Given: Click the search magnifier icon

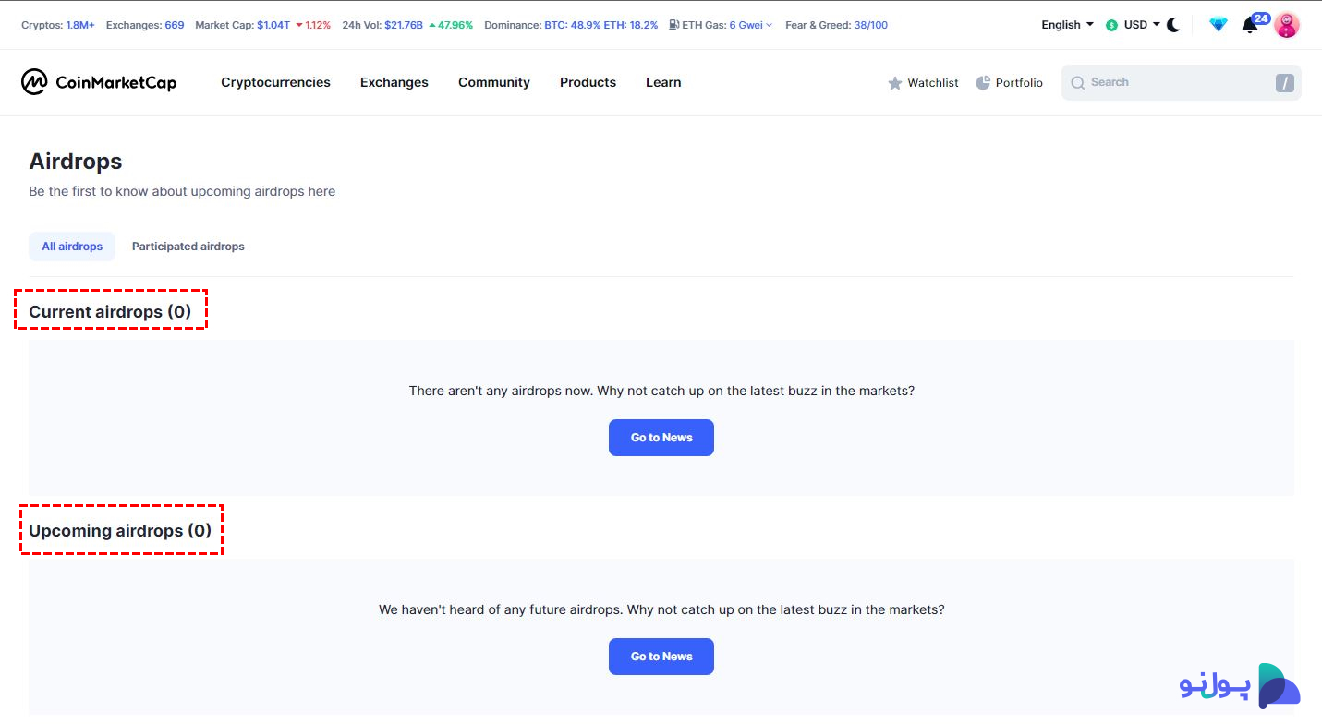Looking at the screenshot, I should 1077,82.
